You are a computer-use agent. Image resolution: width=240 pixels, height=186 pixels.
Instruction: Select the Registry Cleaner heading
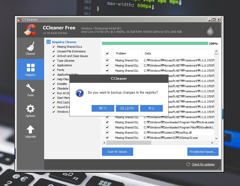(x=64, y=42)
